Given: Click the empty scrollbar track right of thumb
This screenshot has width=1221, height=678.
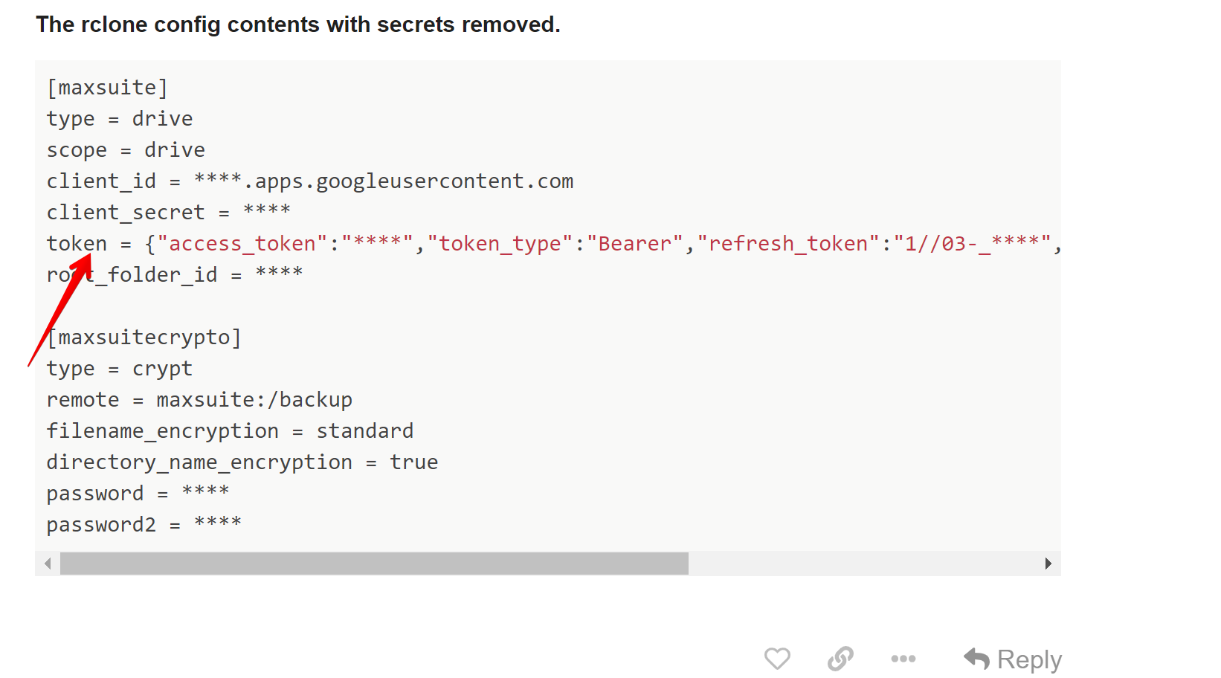Looking at the screenshot, I should 863,564.
